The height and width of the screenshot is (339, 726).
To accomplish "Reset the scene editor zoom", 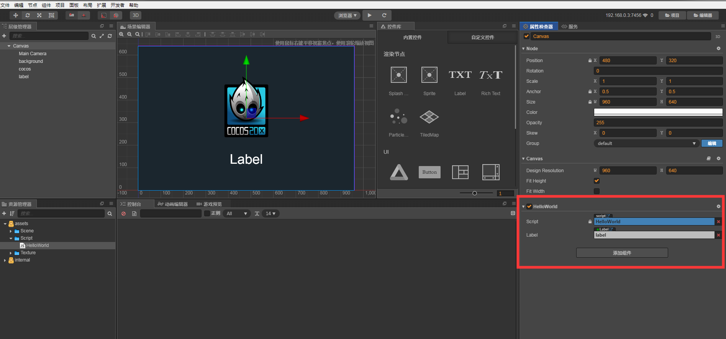I will click(137, 34).
